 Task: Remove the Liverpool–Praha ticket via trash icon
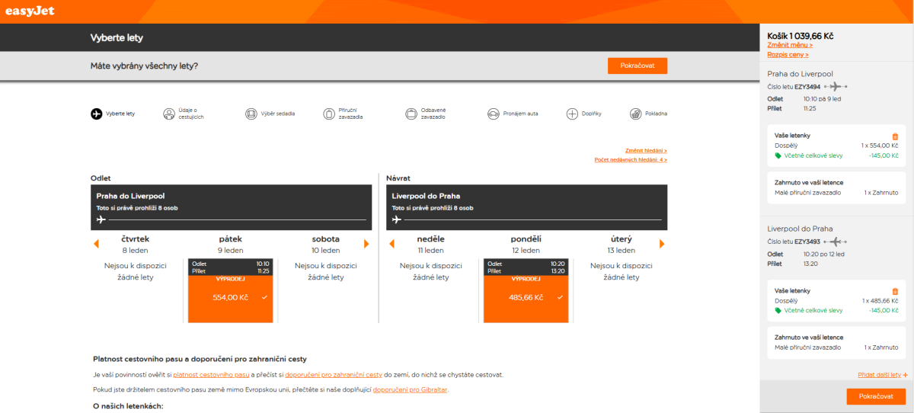[x=895, y=291]
